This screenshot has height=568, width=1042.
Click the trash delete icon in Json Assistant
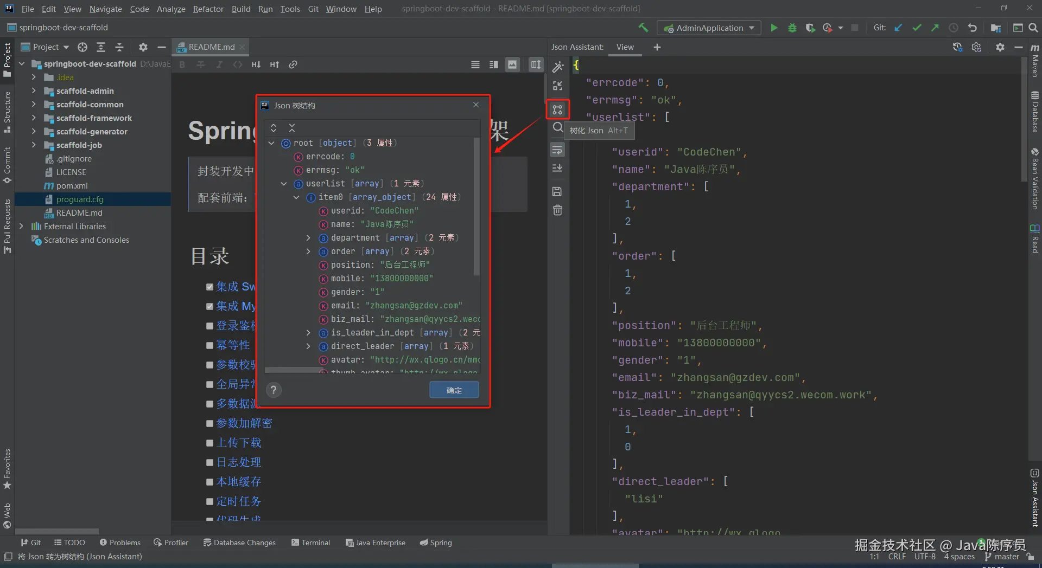(x=557, y=210)
